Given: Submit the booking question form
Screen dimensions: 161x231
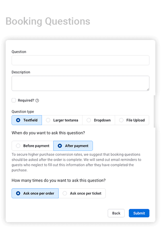Looking at the screenshot, I should 139,213.
